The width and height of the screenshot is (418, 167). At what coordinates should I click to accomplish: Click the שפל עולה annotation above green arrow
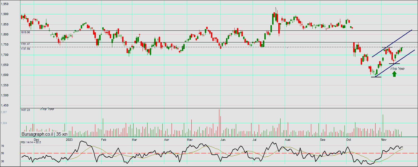tap(397, 68)
